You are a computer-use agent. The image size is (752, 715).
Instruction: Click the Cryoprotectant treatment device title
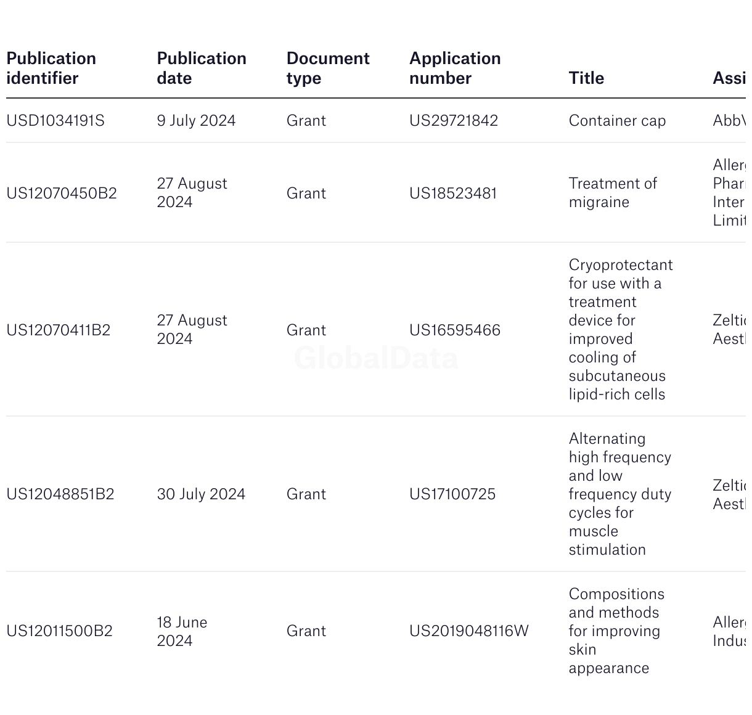[620, 330]
